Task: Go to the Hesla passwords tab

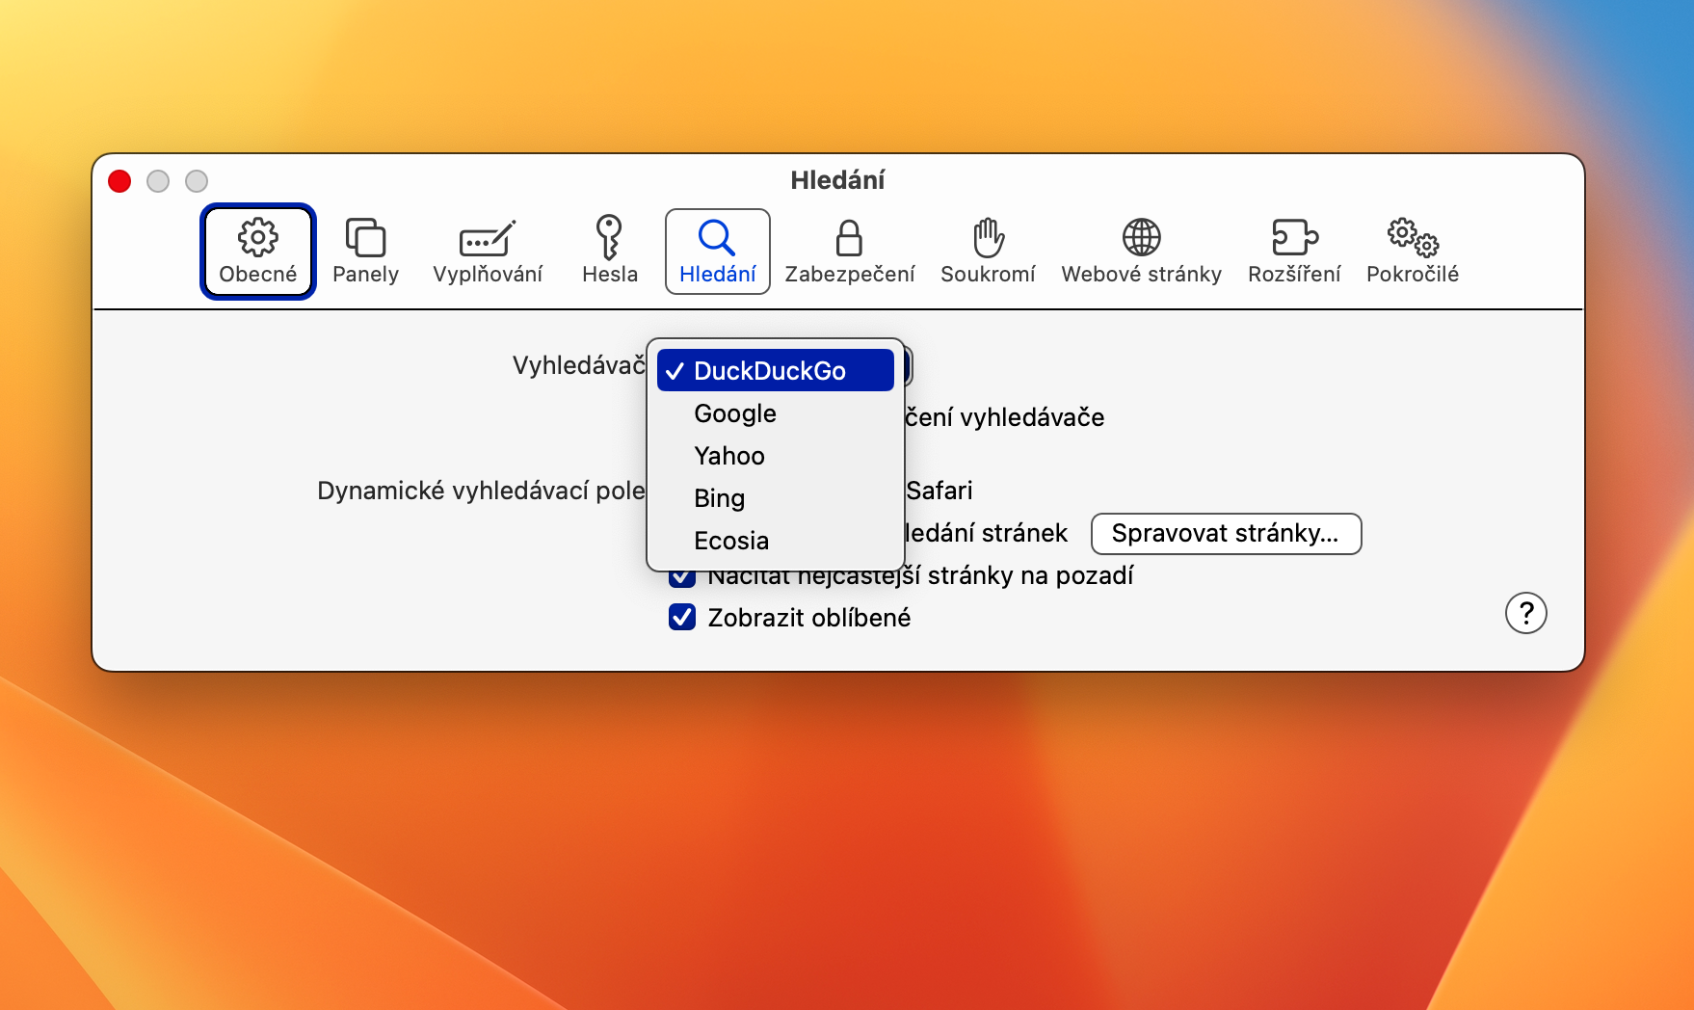Action: pyautogui.click(x=610, y=252)
